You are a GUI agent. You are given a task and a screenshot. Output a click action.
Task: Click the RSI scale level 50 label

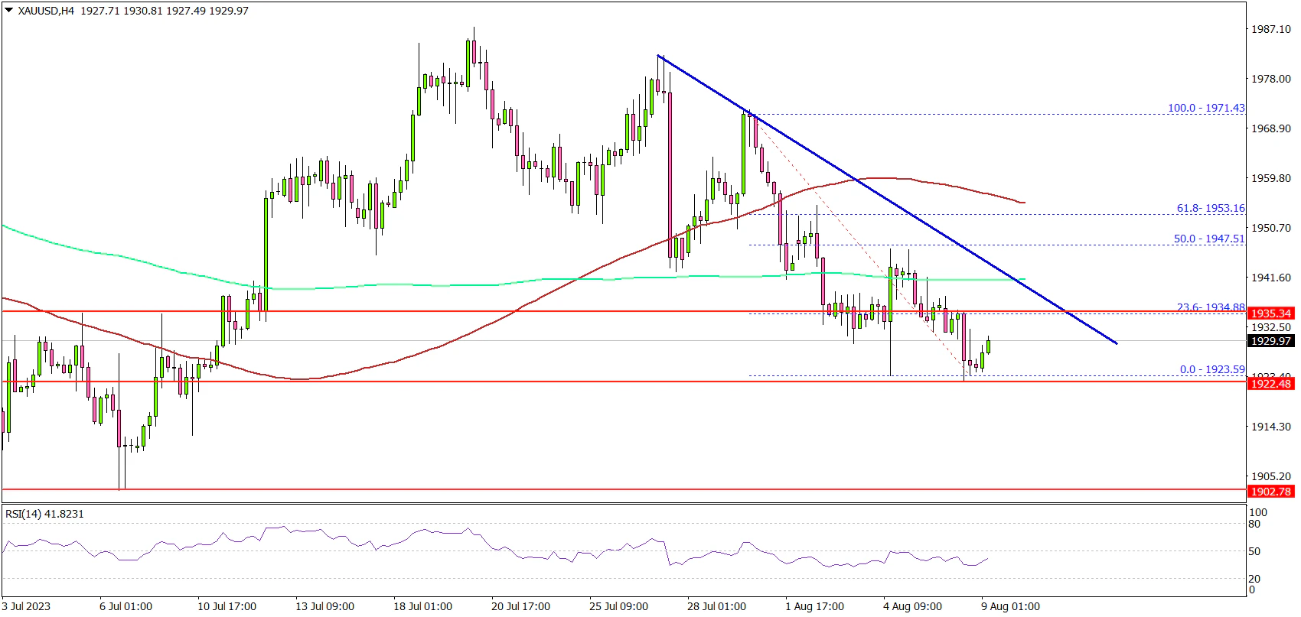click(x=1254, y=551)
